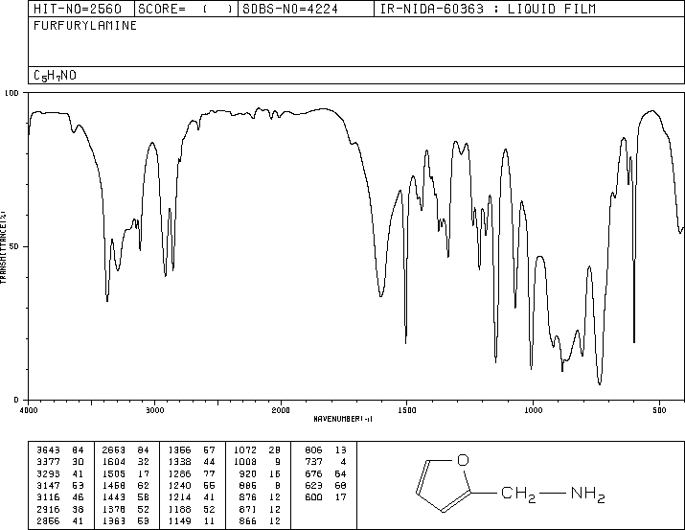Select peak entry 600 in the table

313,497
